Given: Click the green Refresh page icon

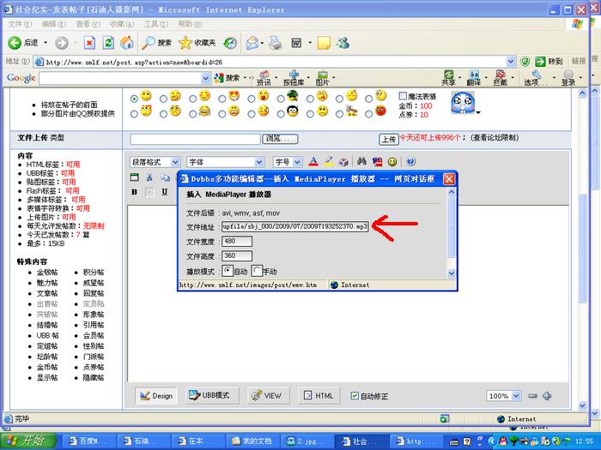Looking at the screenshot, I should pyautogui.click(x=108, y=43).
